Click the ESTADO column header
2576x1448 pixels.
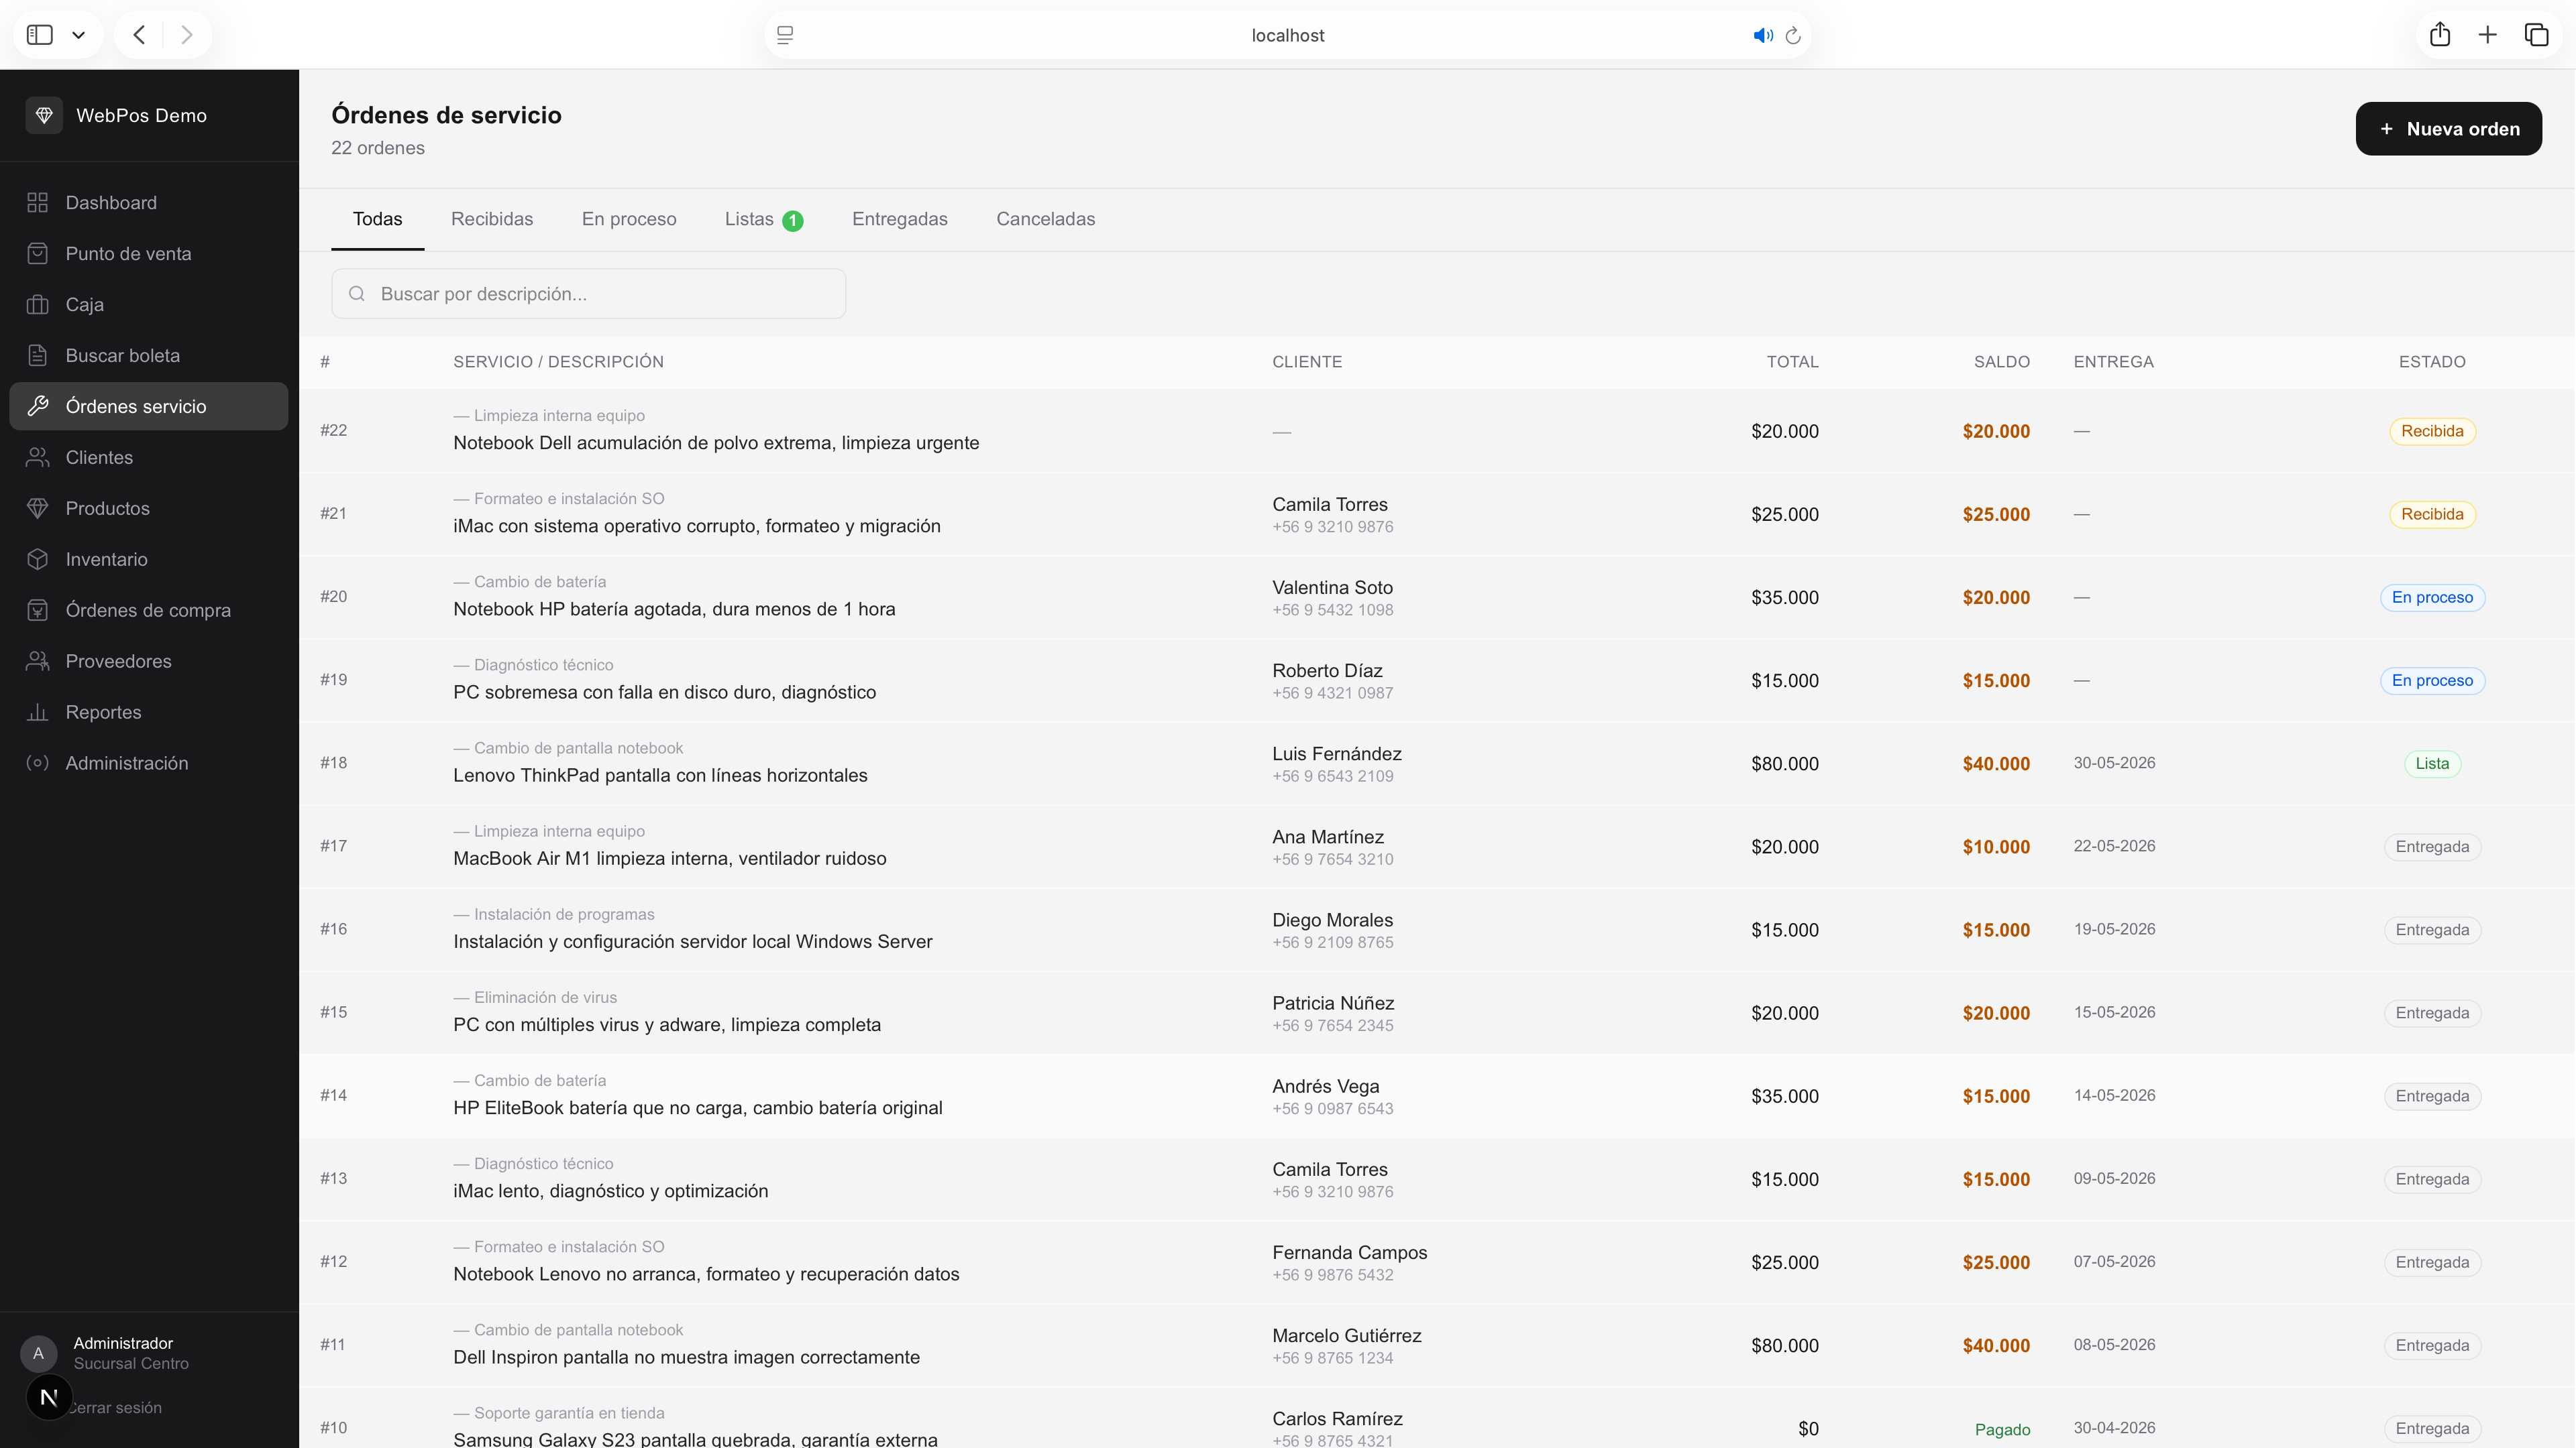click(2432, 362)
